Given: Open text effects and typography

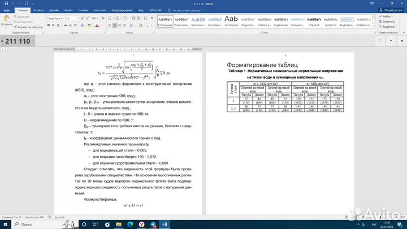Looking at the screenshot, I should coord(83,25).
